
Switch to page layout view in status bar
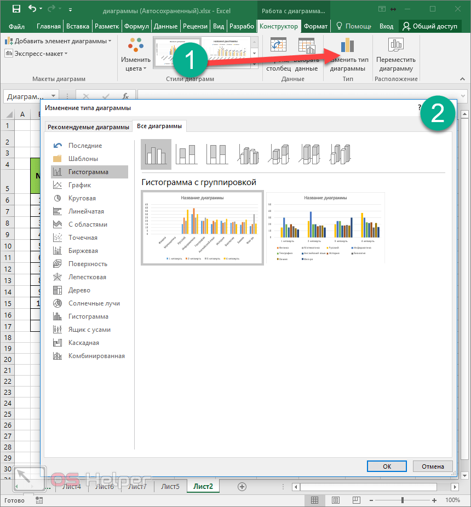(334, 500)
